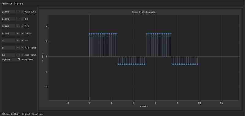
Task: Increase the Amplitude value with plus
Action: (x=22, y=12)
